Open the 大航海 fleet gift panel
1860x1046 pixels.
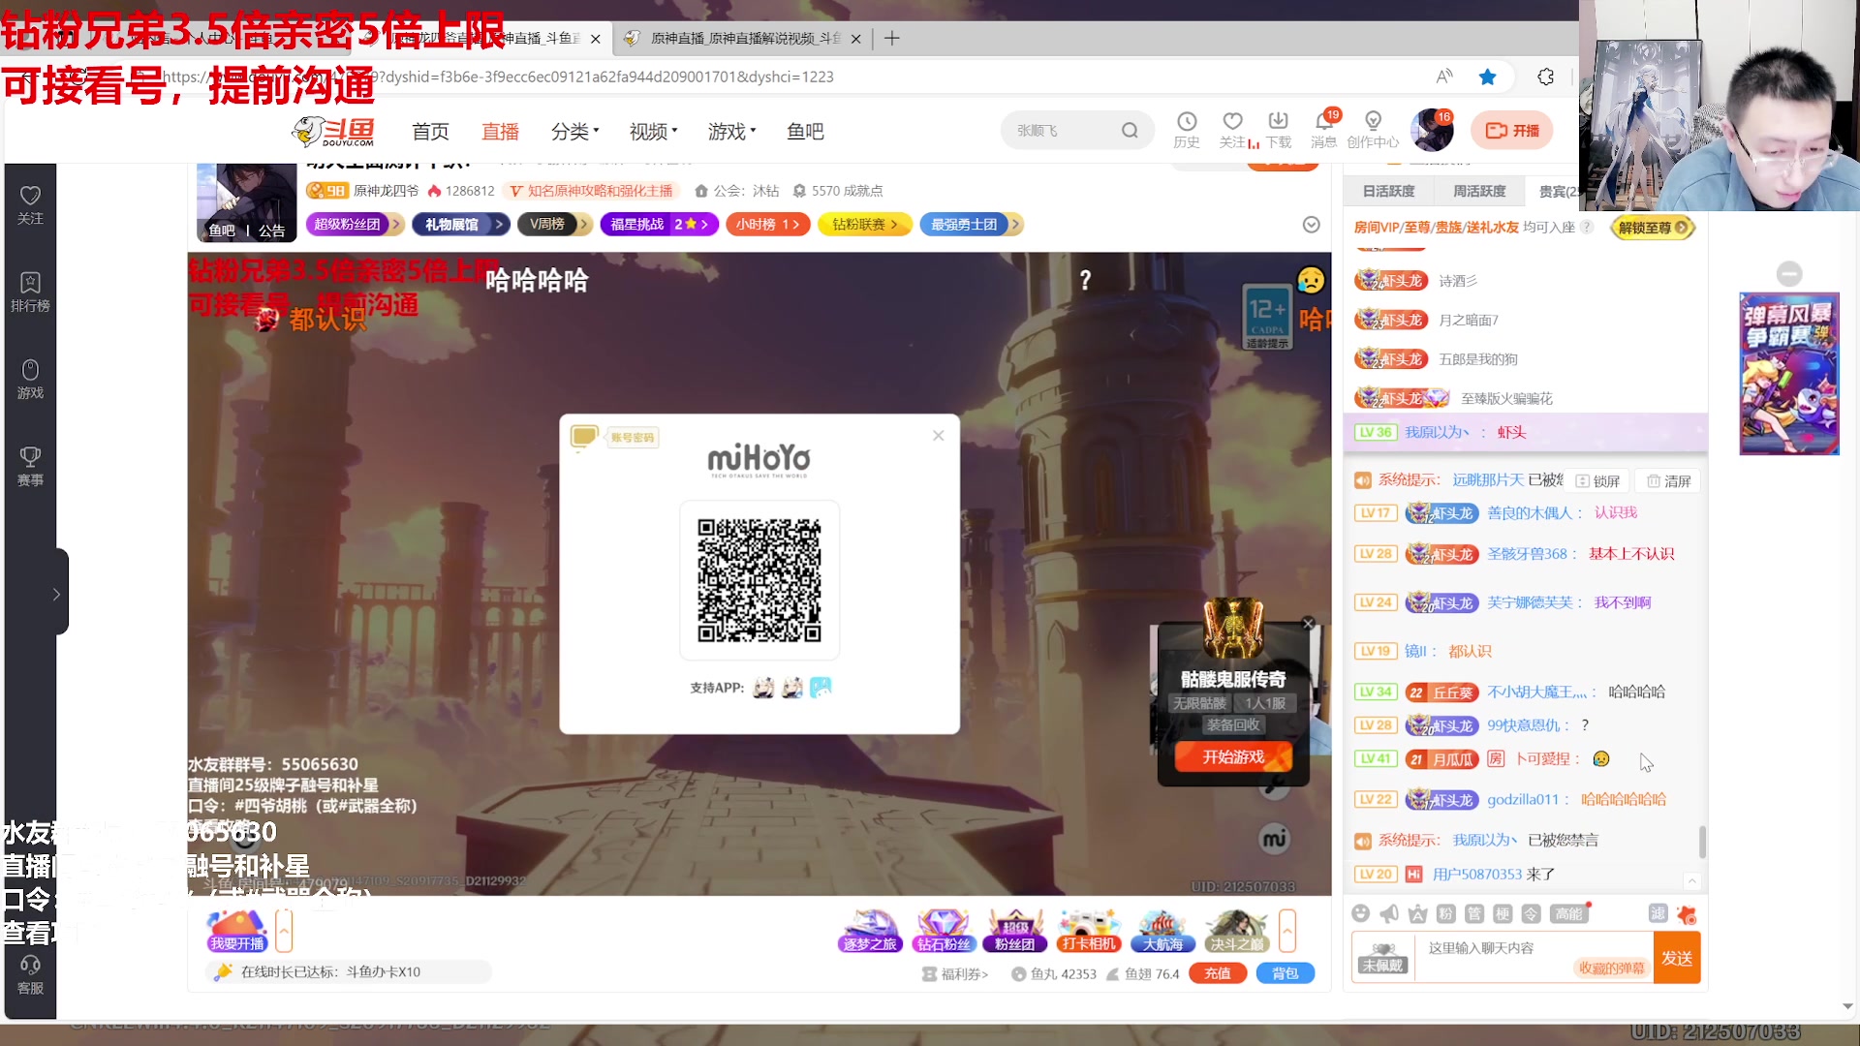tap(1162, 928)
